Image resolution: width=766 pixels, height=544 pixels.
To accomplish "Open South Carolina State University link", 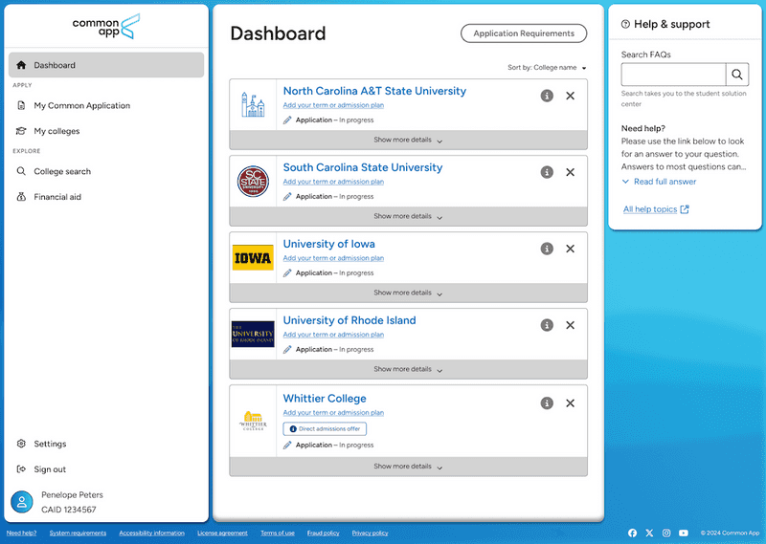I will [x=363, y=167].
